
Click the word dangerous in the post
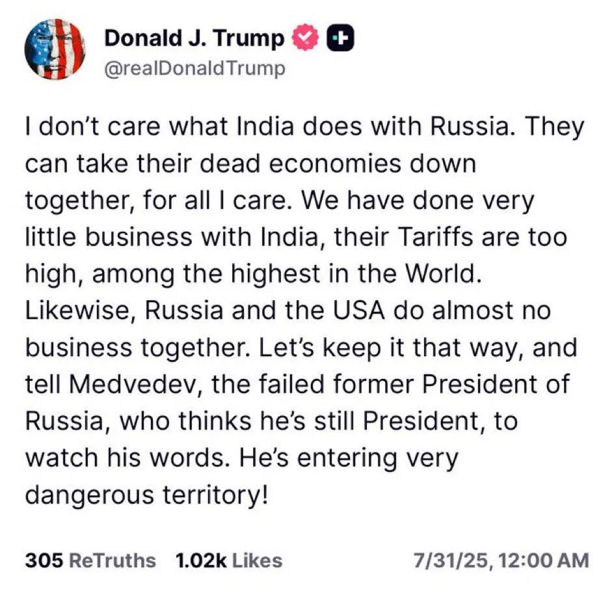[x=89, y=495]
